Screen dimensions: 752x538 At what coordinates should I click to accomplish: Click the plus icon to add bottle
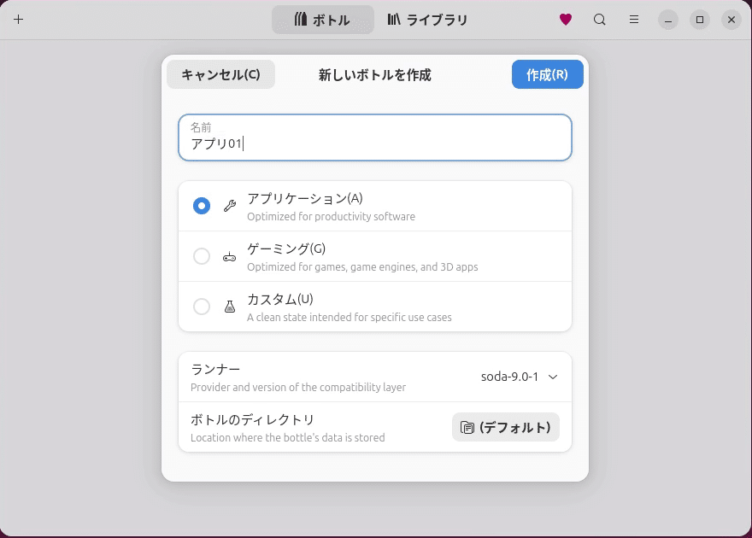18,20
